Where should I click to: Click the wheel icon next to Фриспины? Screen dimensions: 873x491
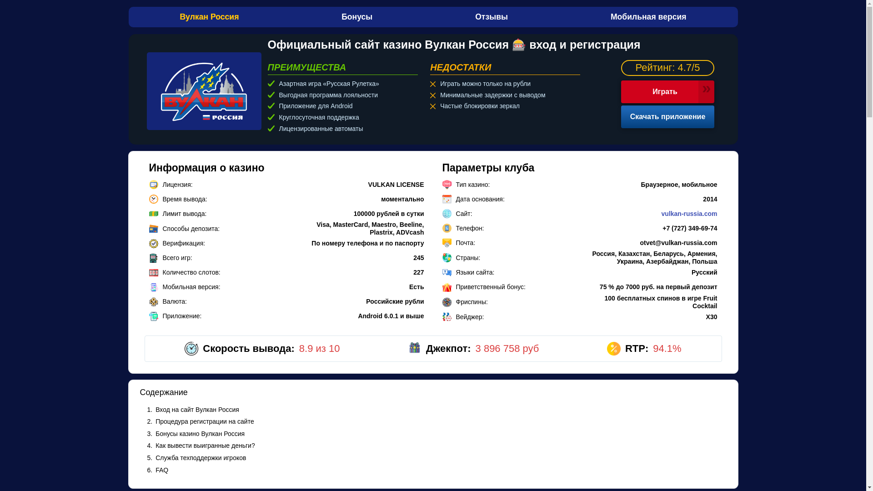447,302
